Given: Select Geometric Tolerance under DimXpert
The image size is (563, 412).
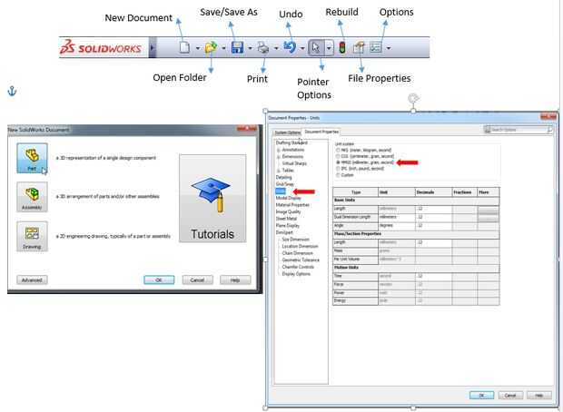Looking at the screenshot, I should pyautogui.click(x=301, y=260).
